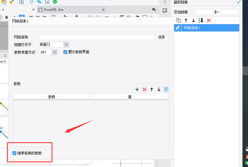
Task: Open the 参数传递方式 GET dropdown
Action: (x=48, y=52)
